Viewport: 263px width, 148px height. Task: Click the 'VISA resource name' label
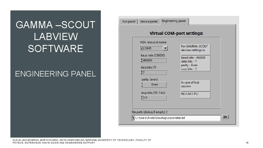tap(153, 42)
